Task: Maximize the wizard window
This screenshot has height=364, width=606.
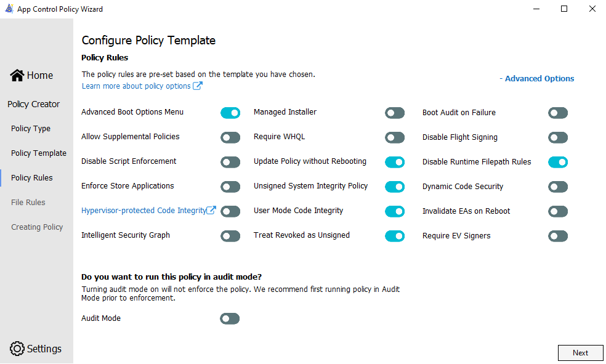Action: pyautogui.click(x=564, y=9)
